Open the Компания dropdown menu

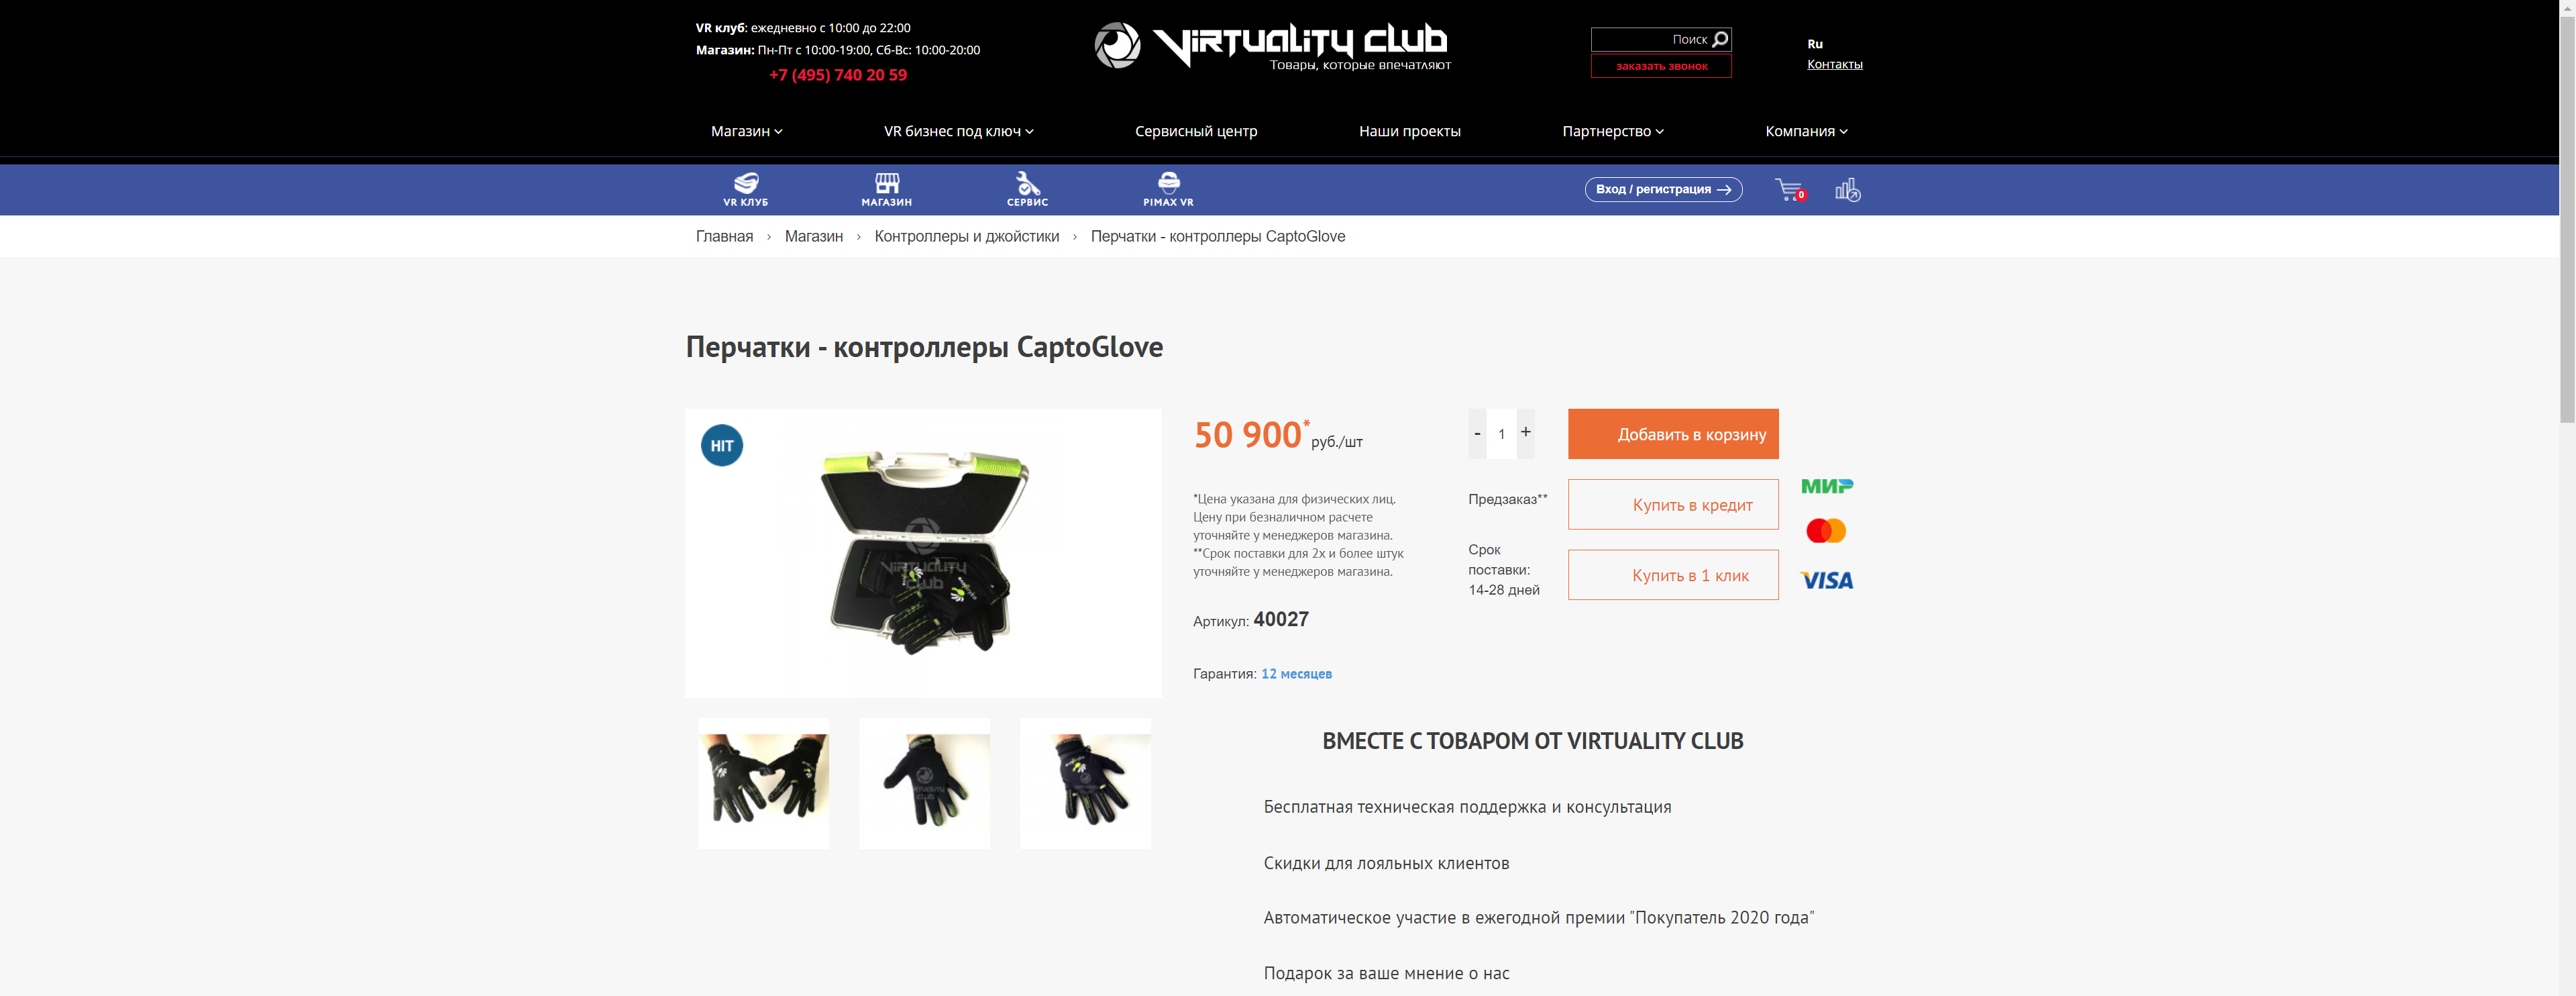pyautogui.click(x=1806, y=131)
